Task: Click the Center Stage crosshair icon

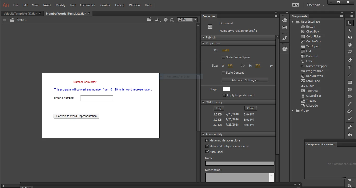Action: pyautogui.click(x=165, y=20)
